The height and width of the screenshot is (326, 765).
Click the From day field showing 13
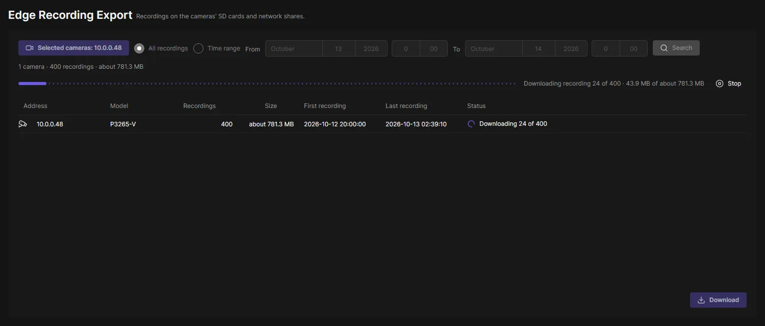339,48
